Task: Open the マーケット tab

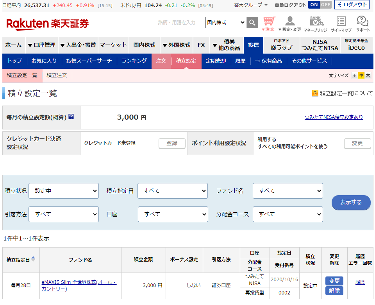Action: 113,45
